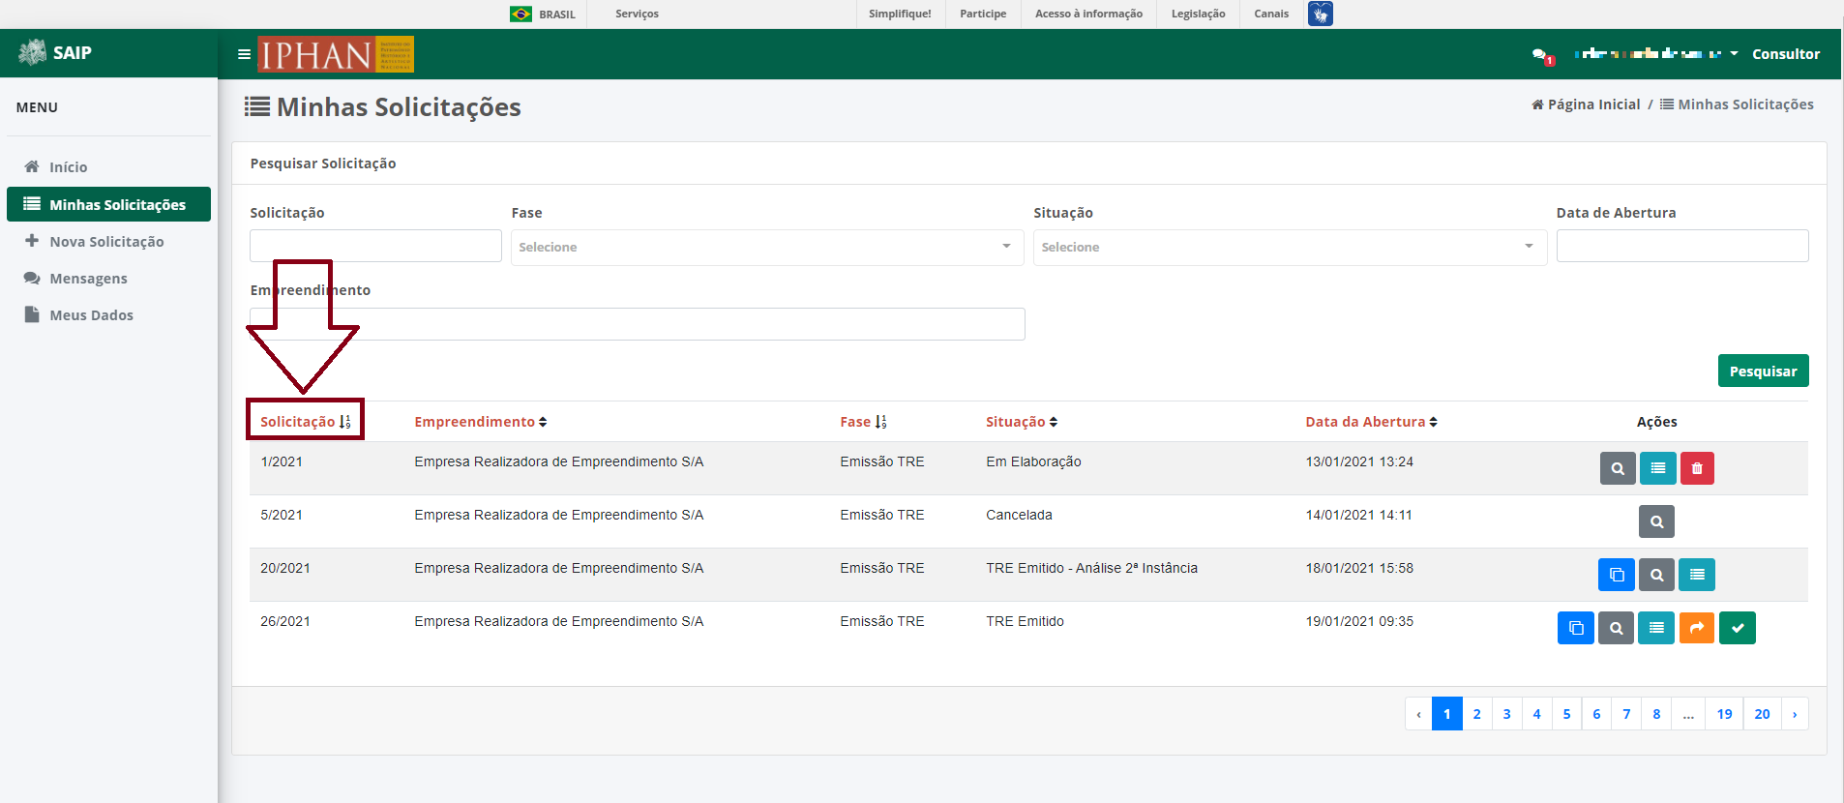The image size is (1844, 803).
Task: Open the teal list icon for request 20/2021
Action: (x=1697, y=575)
